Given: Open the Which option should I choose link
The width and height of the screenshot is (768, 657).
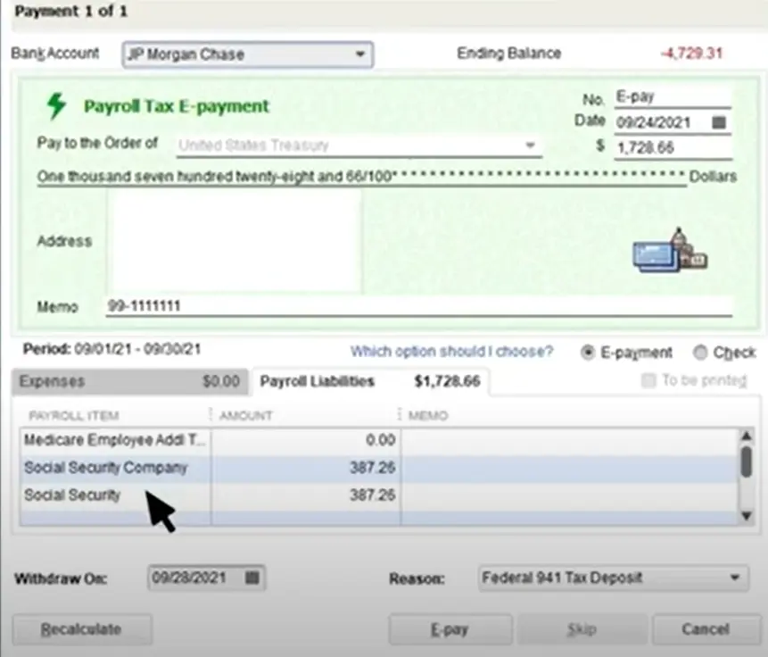Looking at the screenshot, I should (450, 352).
